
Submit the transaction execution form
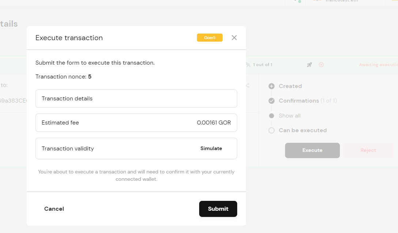[x=218, y=209]
